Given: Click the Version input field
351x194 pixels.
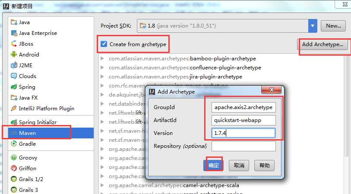Looking at the screenshot, I should click(243, 133).
